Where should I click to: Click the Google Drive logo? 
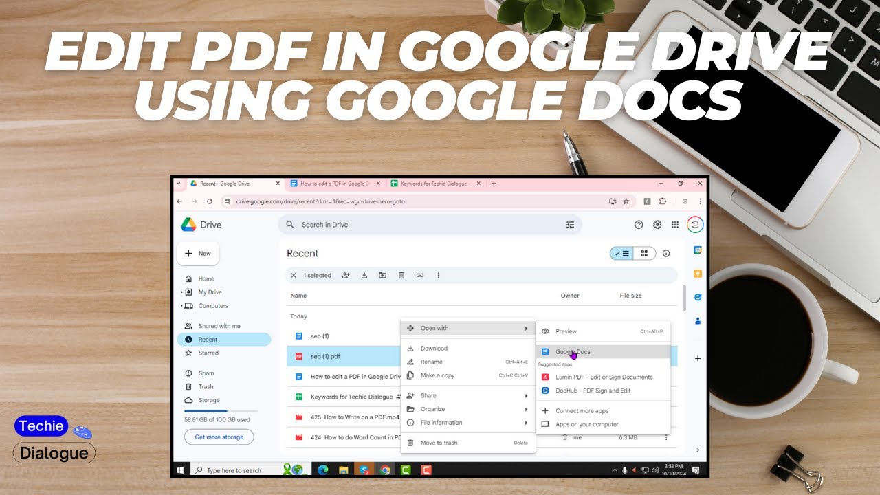[x=188, y=225]
